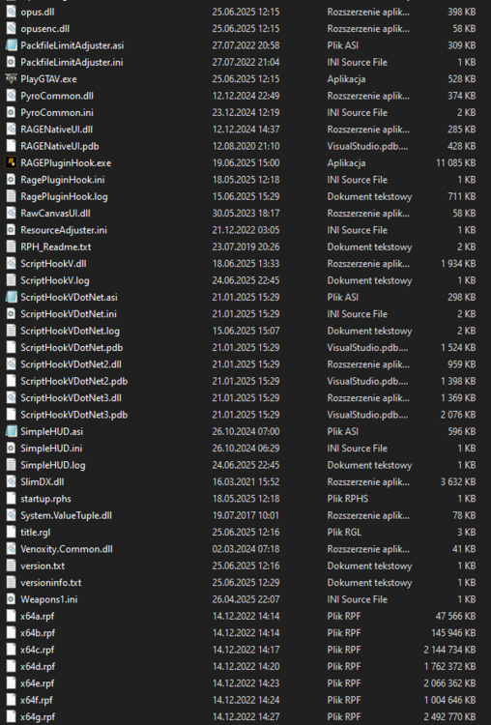Select file name ScriptHookV.log
The image size is (491, 725).
pyautogui.click(x=55, y=280)
